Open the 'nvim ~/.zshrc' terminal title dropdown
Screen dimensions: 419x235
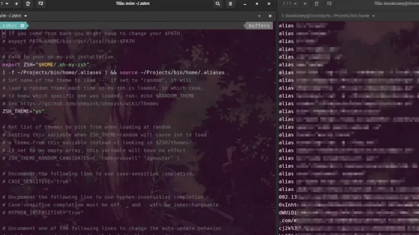13,16
